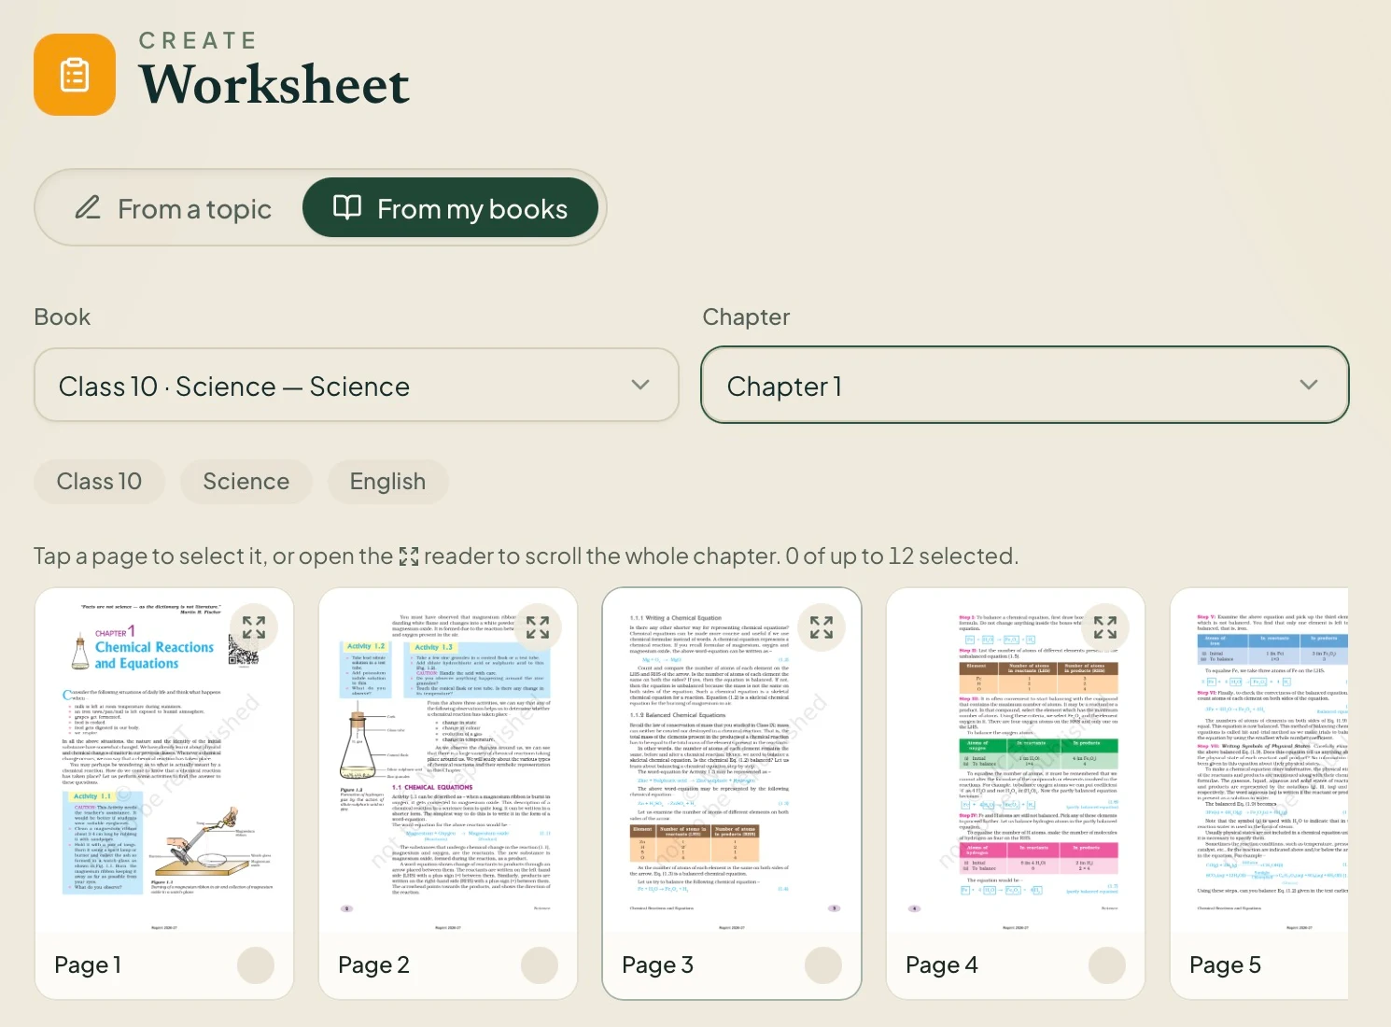This screenshot has height=1027, width=1391.
Task: Select Page 4 using its round checkbox
Action: tap(1107, 965)
